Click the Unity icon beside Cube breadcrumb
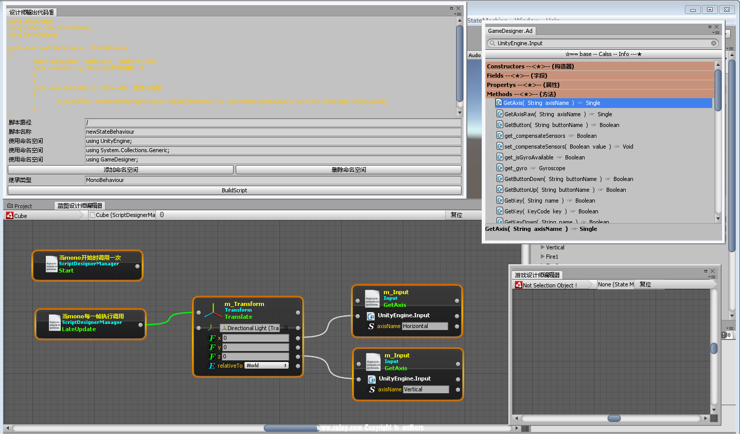This screenshot has height=434, width=740. click(10, 215)
